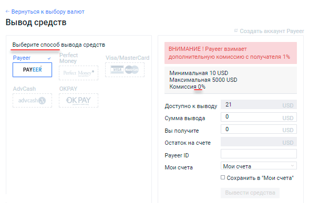
Task: Open 'Создать аккаунт Payeer' link
Action: pos(269,31)
